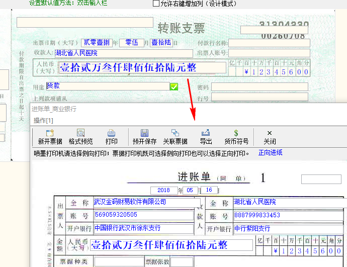Click the 预开保存 save icon
This screenshot has width=347, height=267.
click(144, 137)
